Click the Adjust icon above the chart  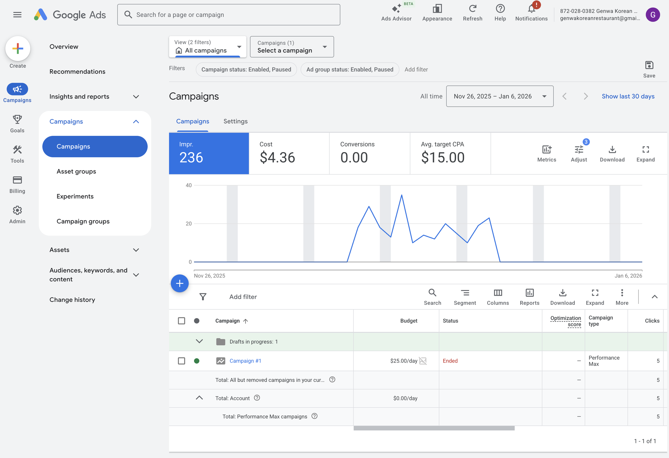pyautogui.click(x=579, y=150)
